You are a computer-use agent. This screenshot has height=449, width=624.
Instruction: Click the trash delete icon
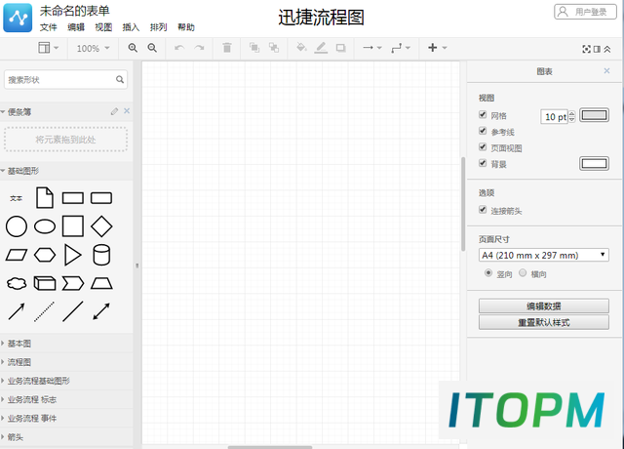(x=227, y=48)
